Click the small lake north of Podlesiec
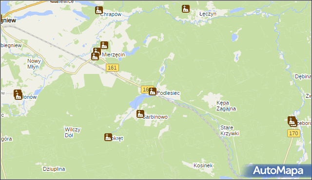The height and width of the screenshot is (180, 312). coord(162,69)
